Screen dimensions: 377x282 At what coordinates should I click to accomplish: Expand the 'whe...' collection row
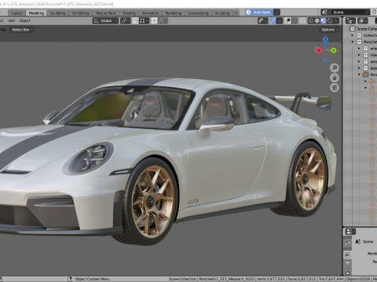tap(359, 49)
